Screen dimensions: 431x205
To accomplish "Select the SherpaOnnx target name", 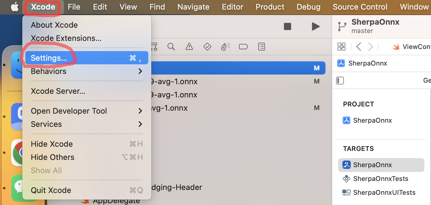I will [x=373, y=165].
